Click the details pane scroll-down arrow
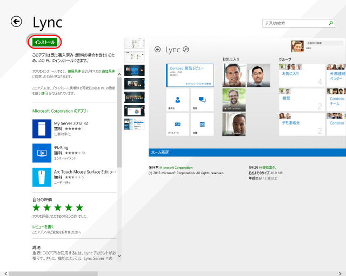The width and height of the screenshot is (346, 276). (x=119, y=256)
